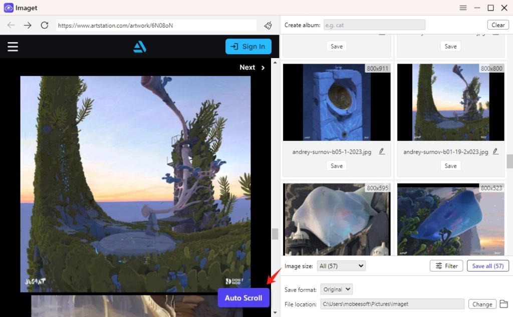Open the Save format dropdown

pos(336,289)
